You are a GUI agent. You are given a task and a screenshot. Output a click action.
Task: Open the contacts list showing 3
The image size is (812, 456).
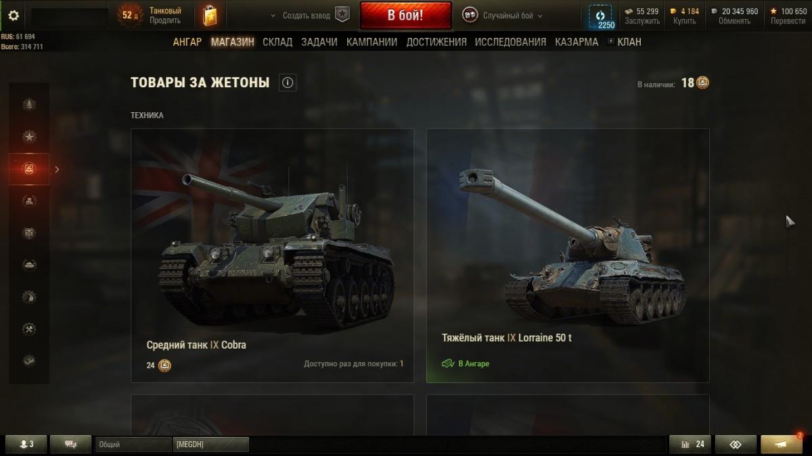pos(27,444)
